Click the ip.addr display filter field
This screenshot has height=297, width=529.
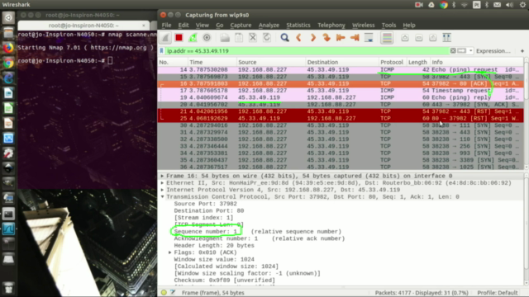[307, 51]
